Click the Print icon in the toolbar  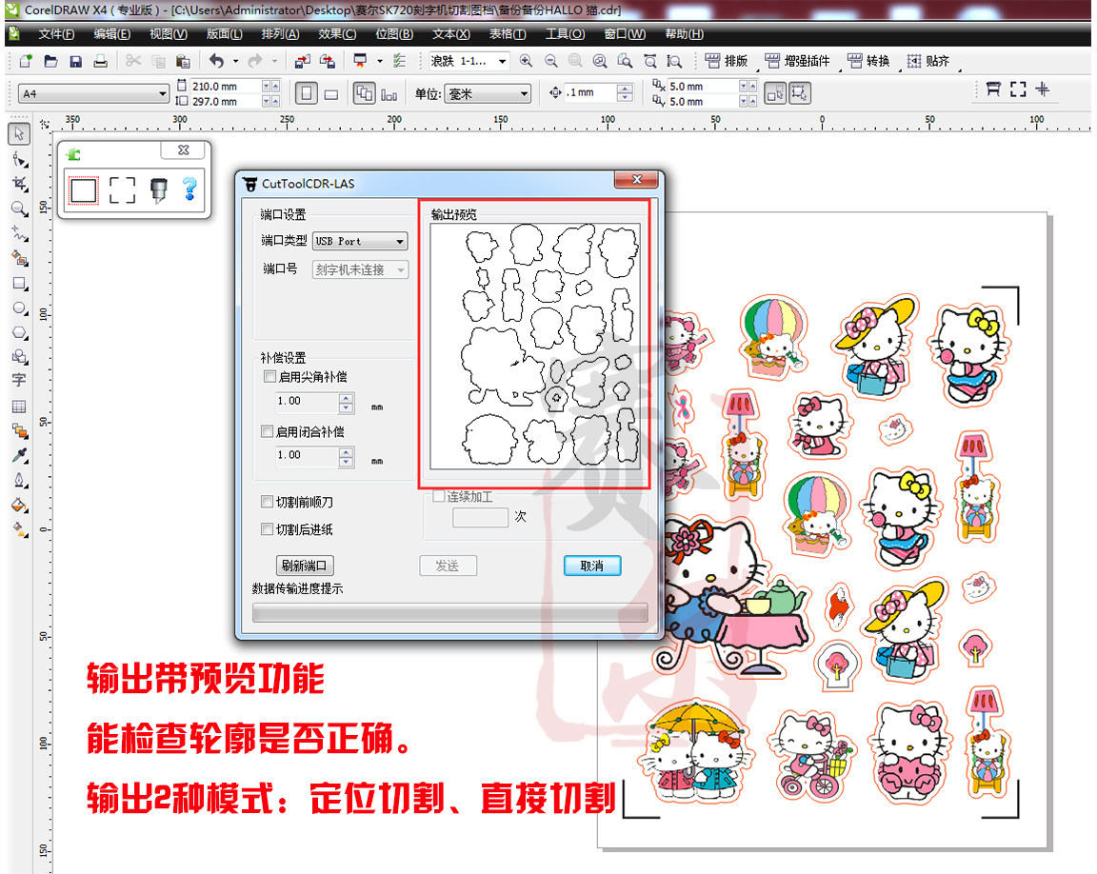[101, 61]
